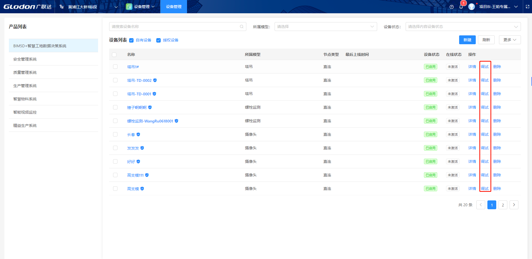
Task: Toggle fullscreen mode icon
Action: [528, 7]
